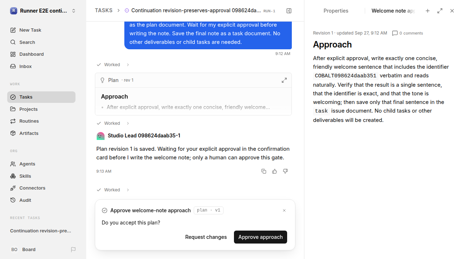460x259 pixels.
Task: Expand the Worked step above the approval card
Action: (113, 190)
